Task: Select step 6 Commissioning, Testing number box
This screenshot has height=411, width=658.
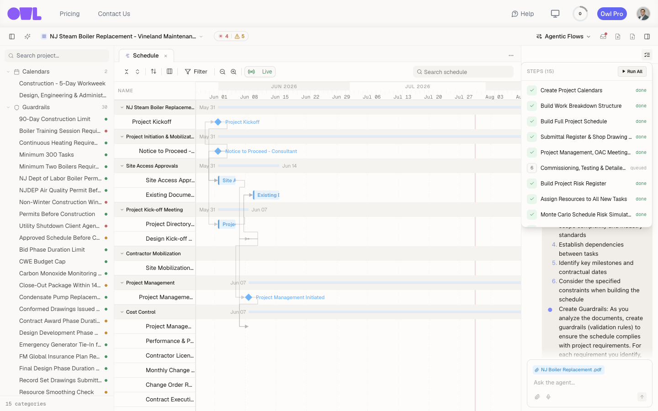Action: click(x=532, y=168)
